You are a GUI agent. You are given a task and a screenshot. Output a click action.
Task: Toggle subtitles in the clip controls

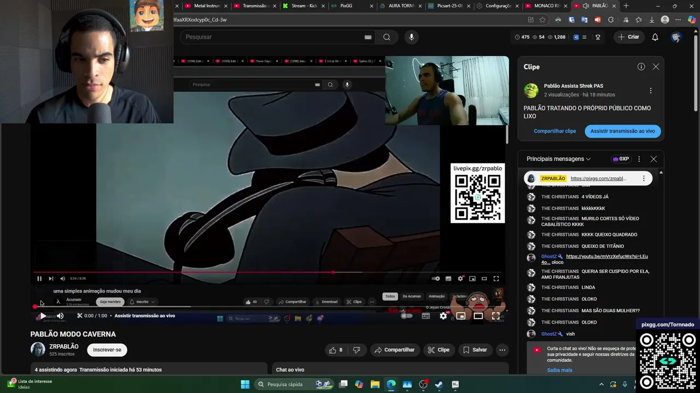point(426,315)
